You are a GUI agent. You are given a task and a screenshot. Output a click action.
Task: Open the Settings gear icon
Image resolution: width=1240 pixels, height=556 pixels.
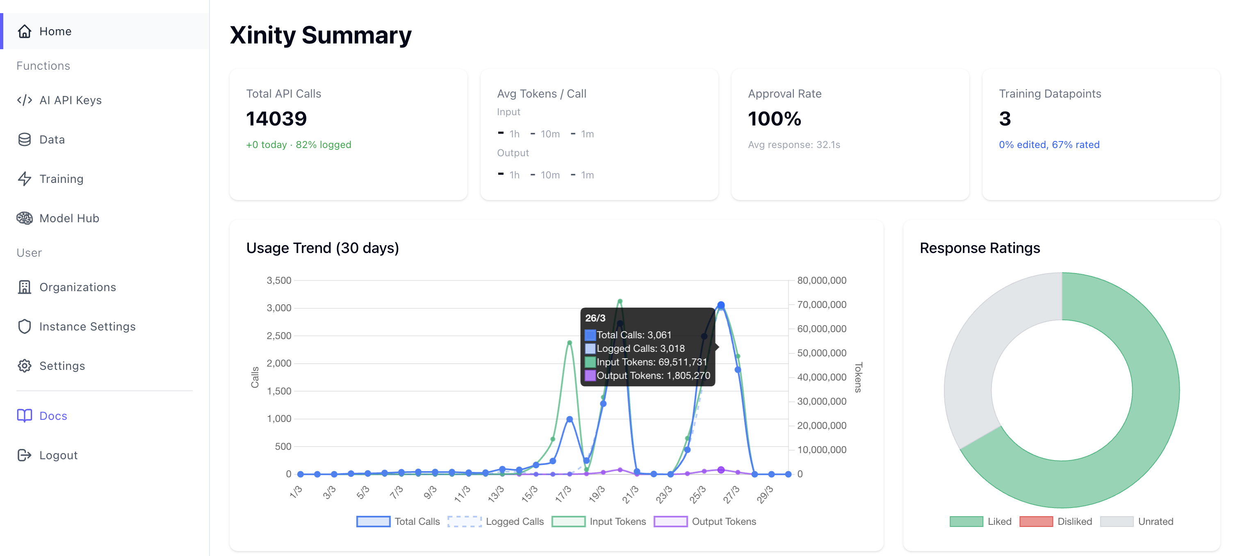click(x=25, y=366)
